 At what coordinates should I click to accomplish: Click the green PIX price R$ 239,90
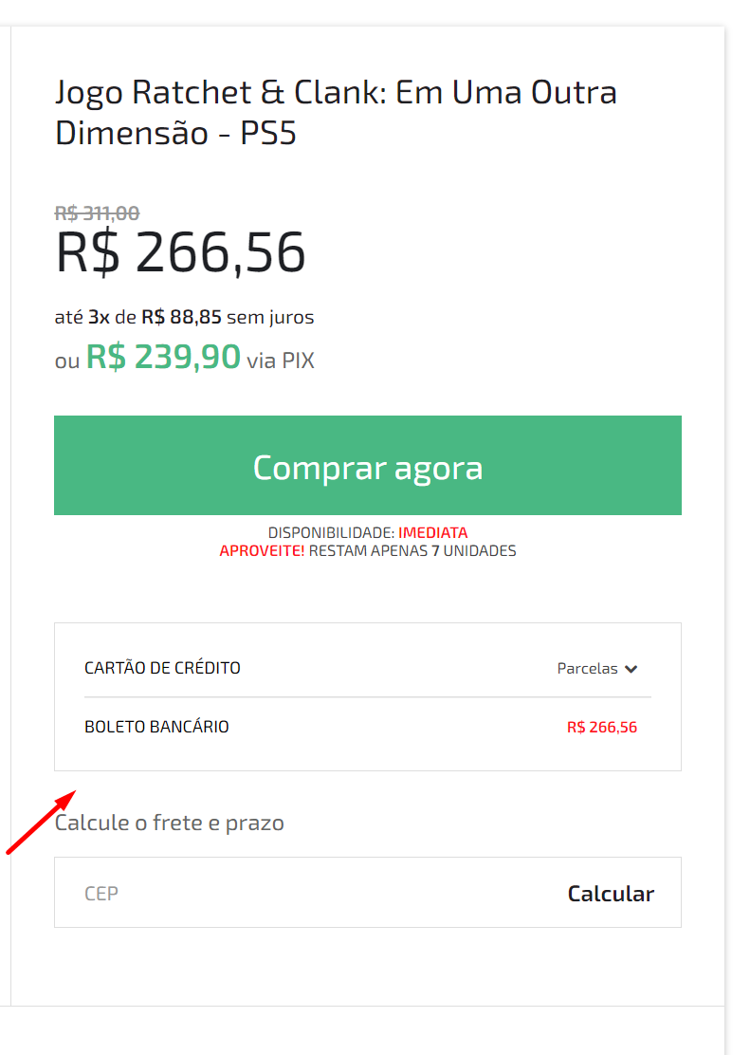pos(163,357)
